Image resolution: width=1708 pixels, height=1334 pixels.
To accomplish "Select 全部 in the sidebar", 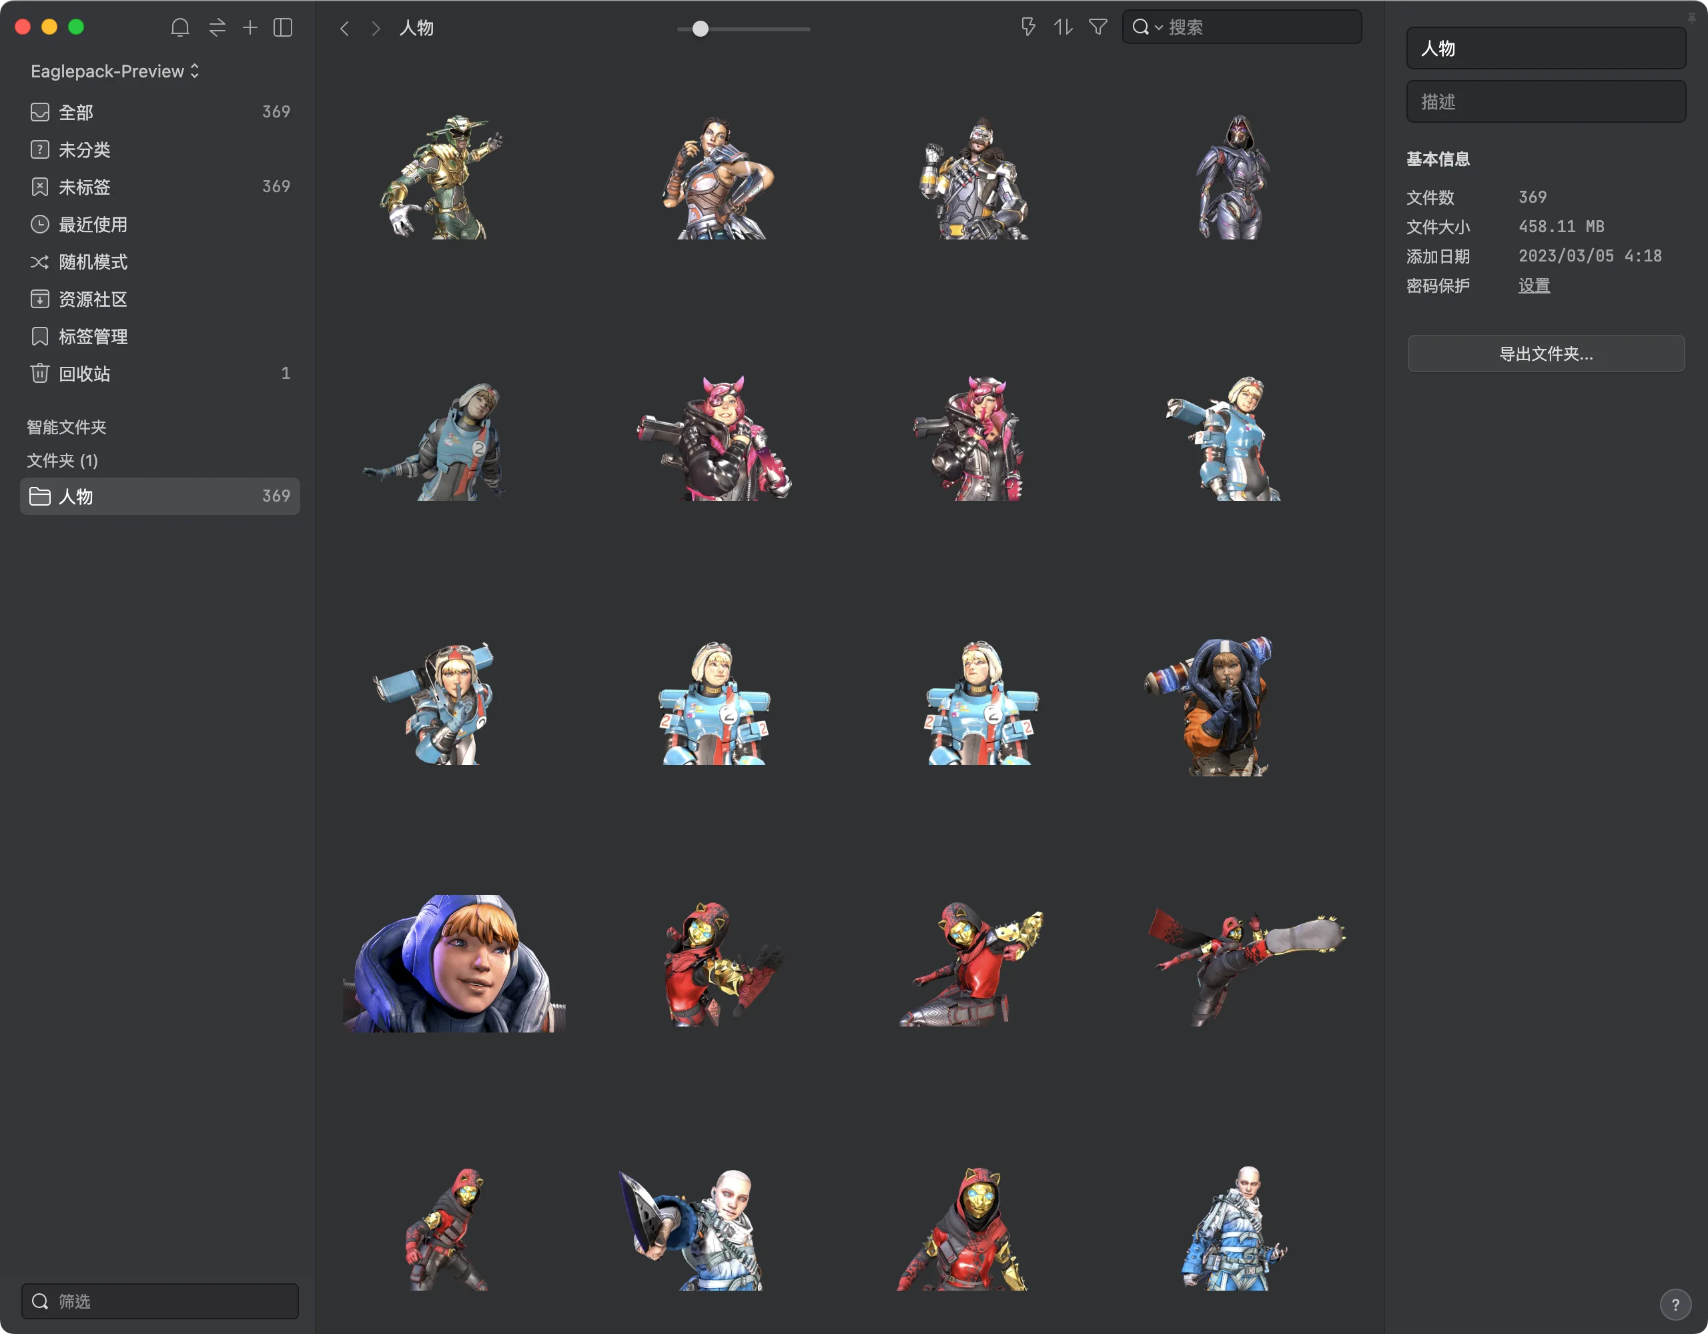I will pyautogui.click(x=159, y=112).
